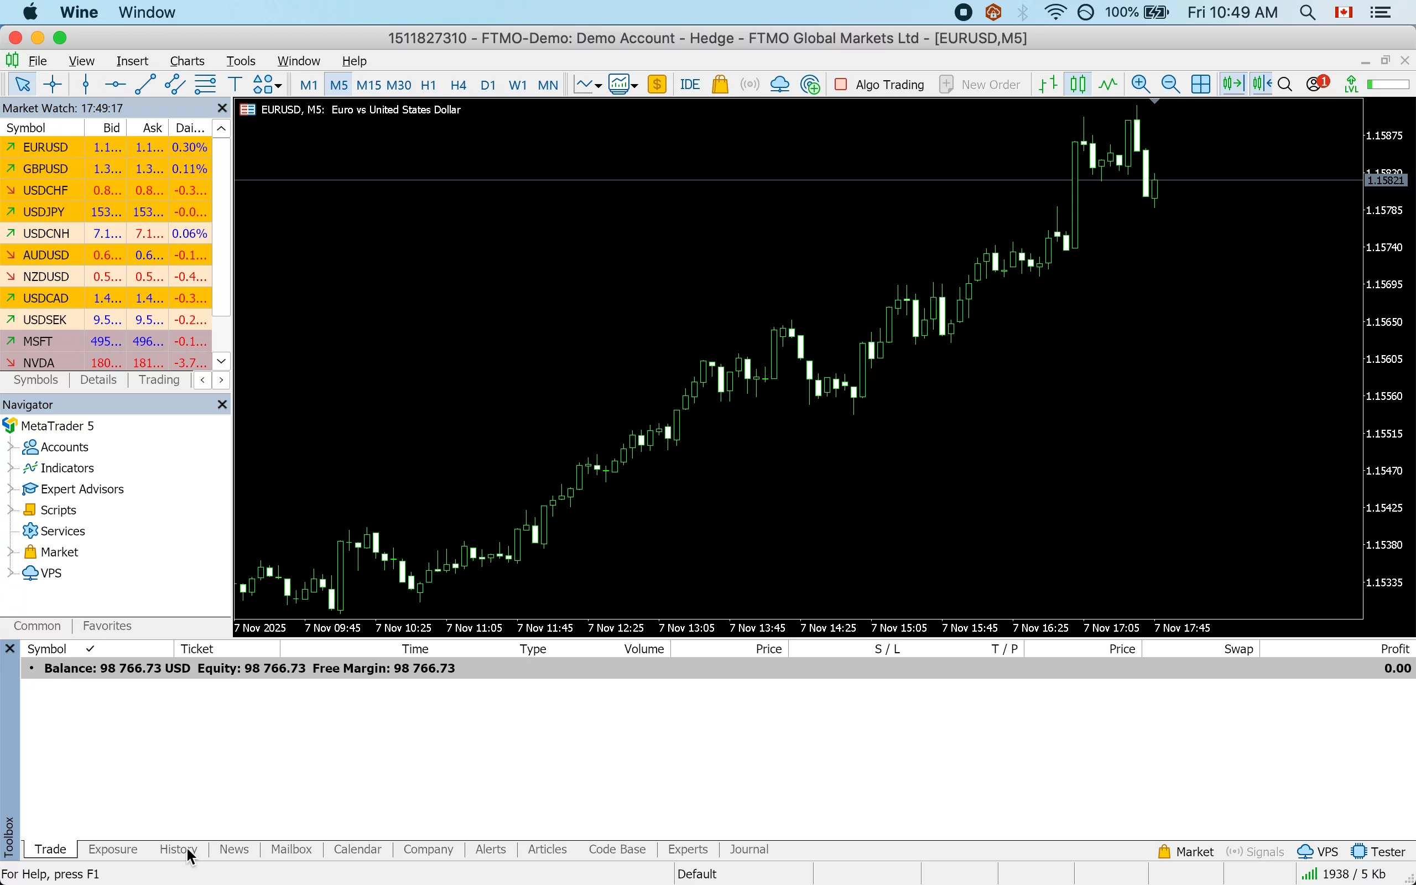This screenshot has height=885, width=1416.
Task: Open tile windows grid icon
Action: click(x=1201, y=84)
